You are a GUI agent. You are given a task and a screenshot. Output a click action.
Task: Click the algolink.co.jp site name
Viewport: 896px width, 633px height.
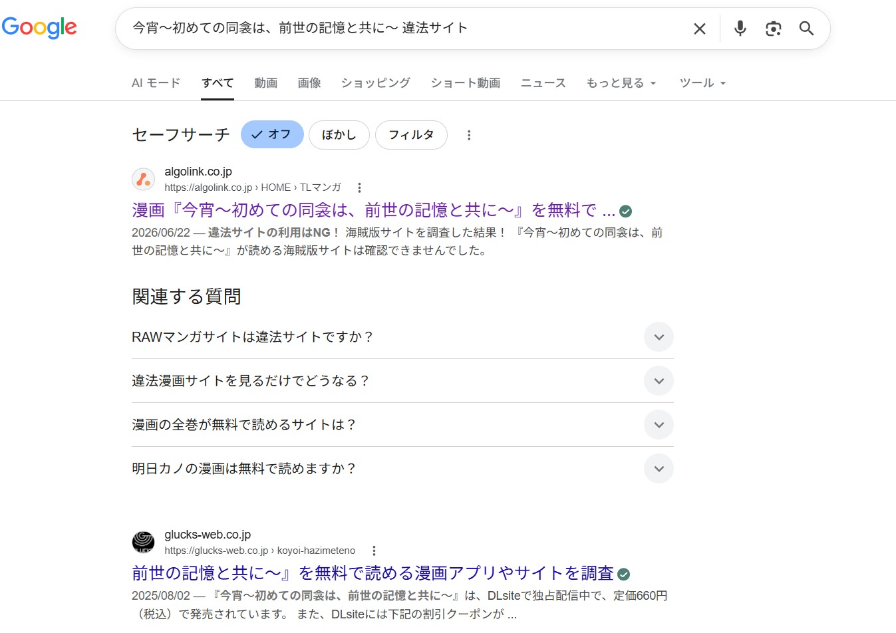click(198, 172)
